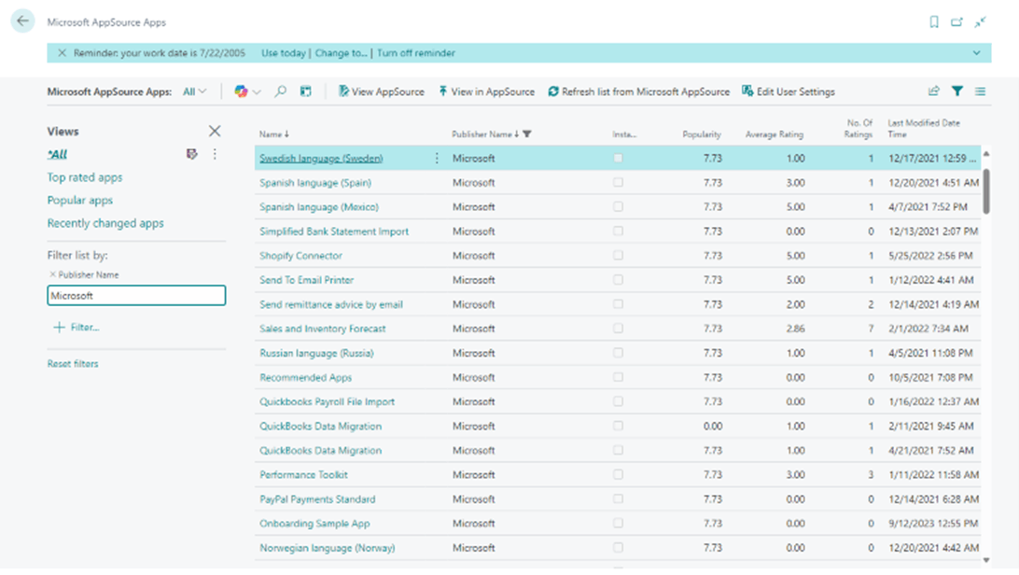
Task: Open Edit User Settings
Action: pyautogui.click(x=789, y=91)
